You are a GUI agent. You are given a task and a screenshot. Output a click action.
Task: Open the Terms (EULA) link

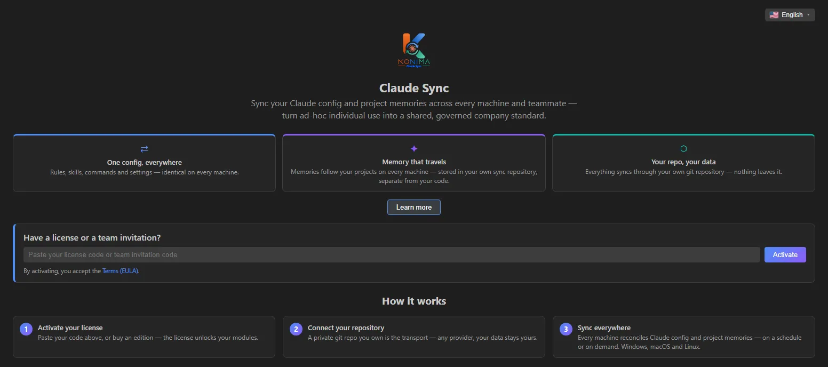[x=121, y=271]
